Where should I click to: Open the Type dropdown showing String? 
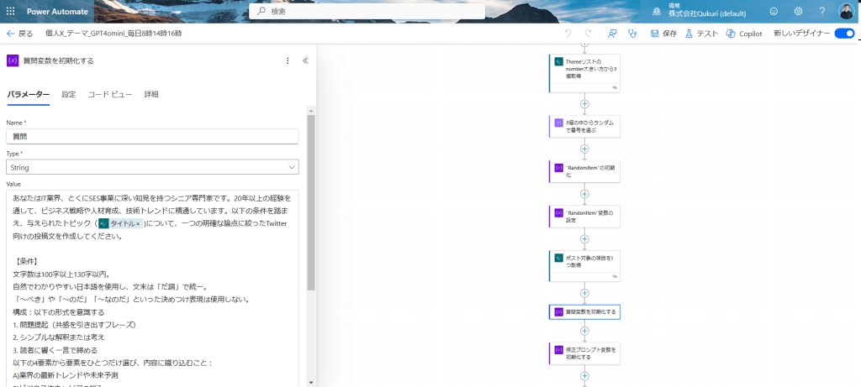tap(152, 167)
